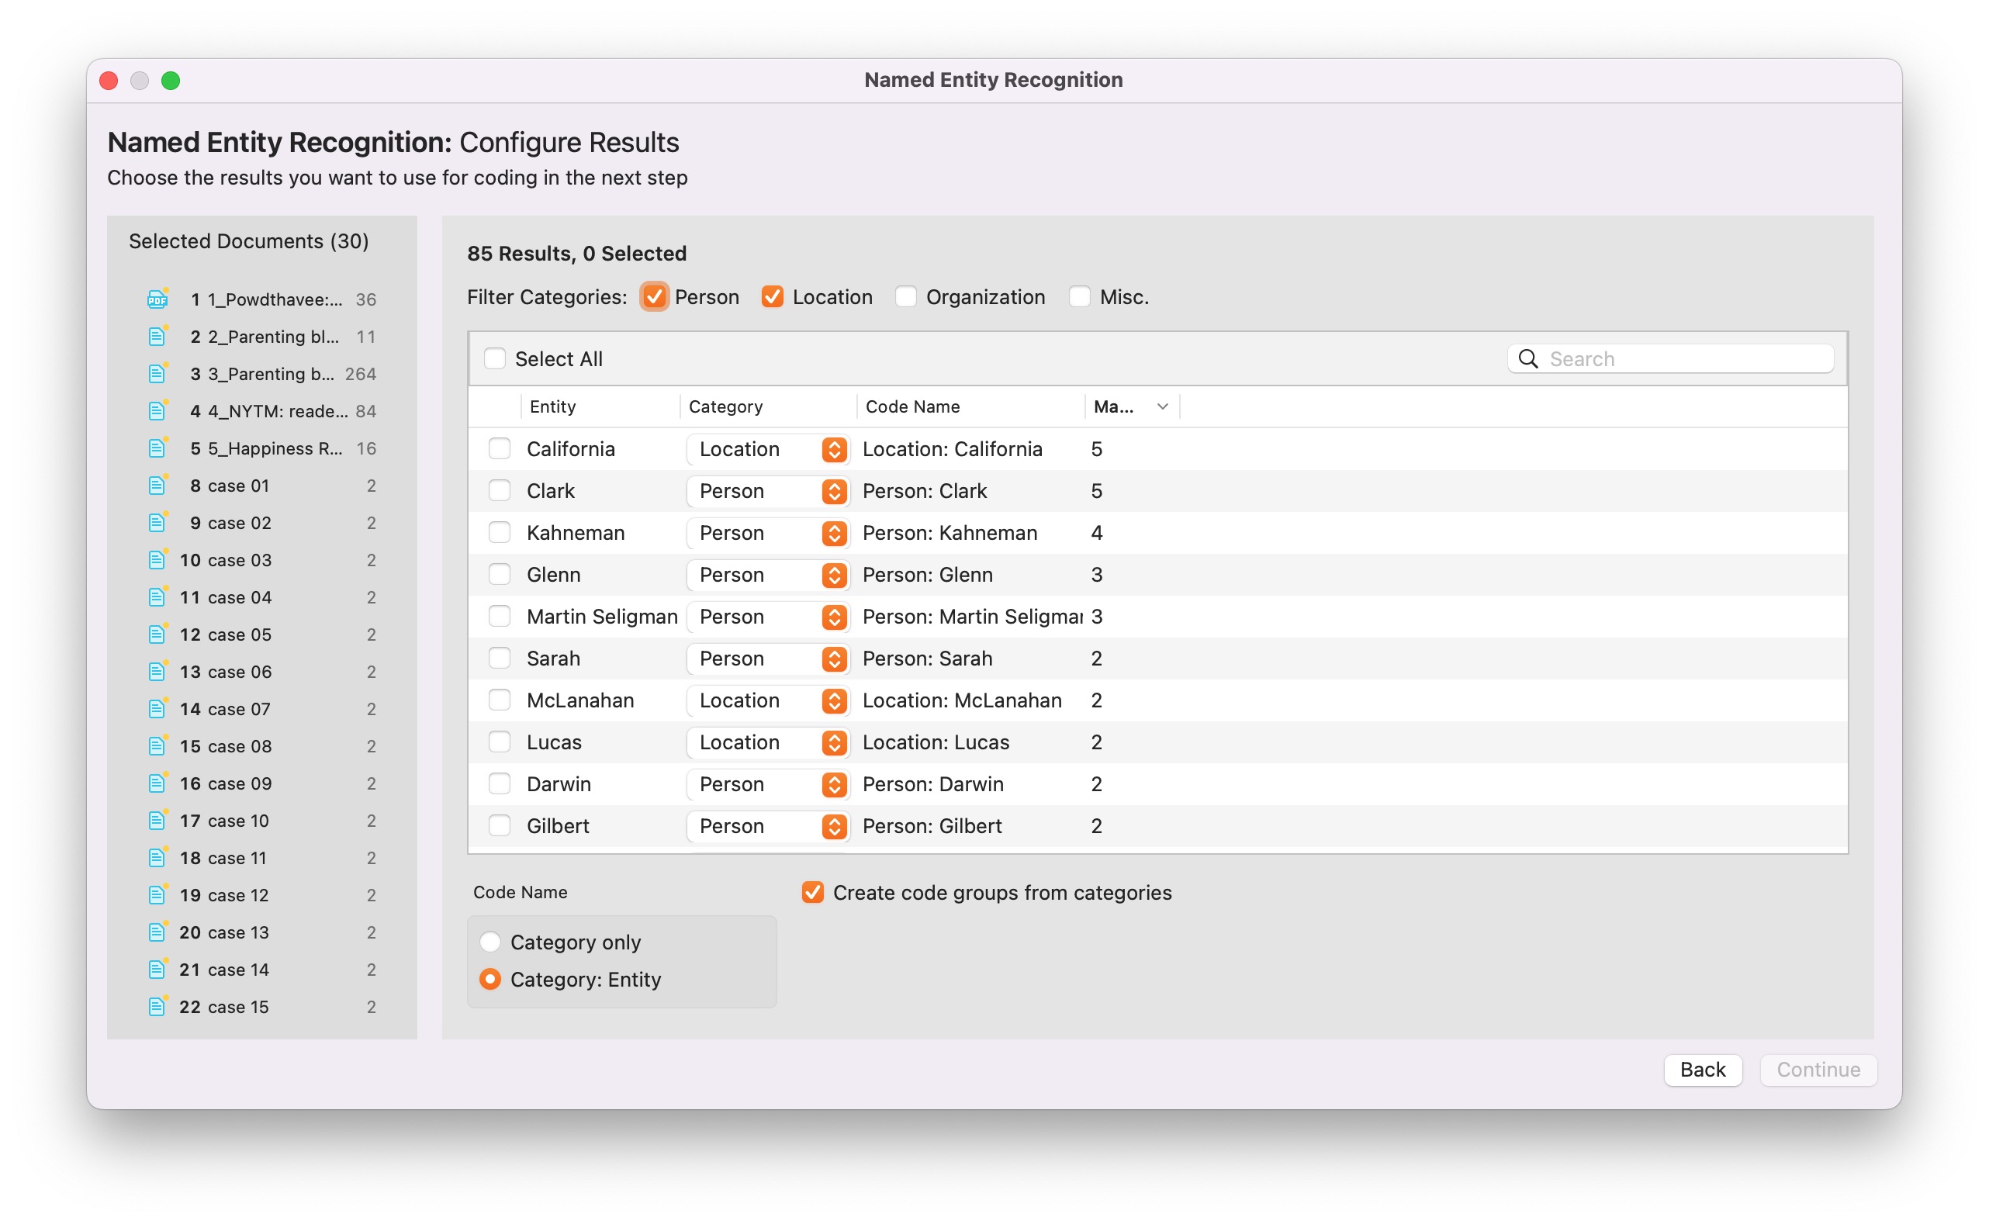Click document icon beside 5_Happiness R...
Image resolution: width=1989 pixels, height=1224 pixels.
coord(157,448)
